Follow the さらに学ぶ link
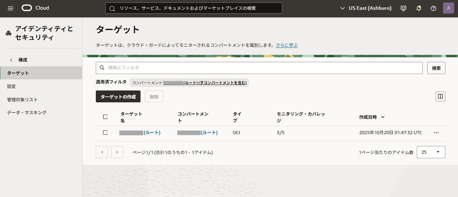 click(x=286, y=45)
